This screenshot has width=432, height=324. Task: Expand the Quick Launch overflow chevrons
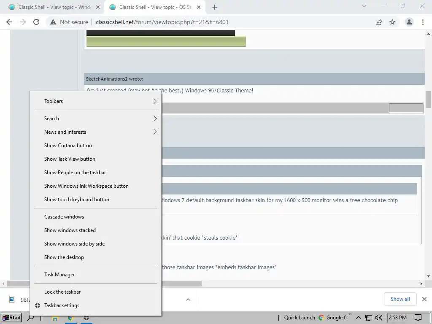tap(350, 314)
